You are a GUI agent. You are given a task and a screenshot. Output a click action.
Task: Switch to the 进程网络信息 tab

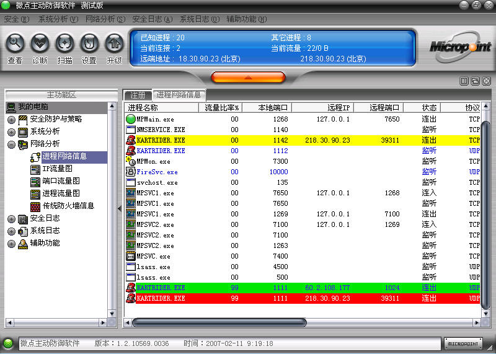[179, 95]
